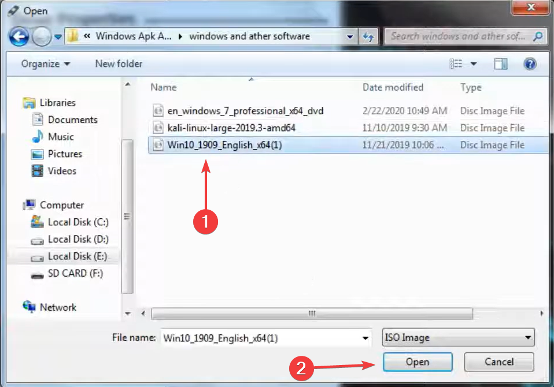Open Local Disk (E:)
The width and height of the screenshot is (554, 387).
pos(77,256)
